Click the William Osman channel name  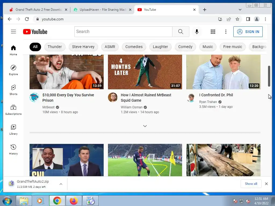[x=132, y=107]
